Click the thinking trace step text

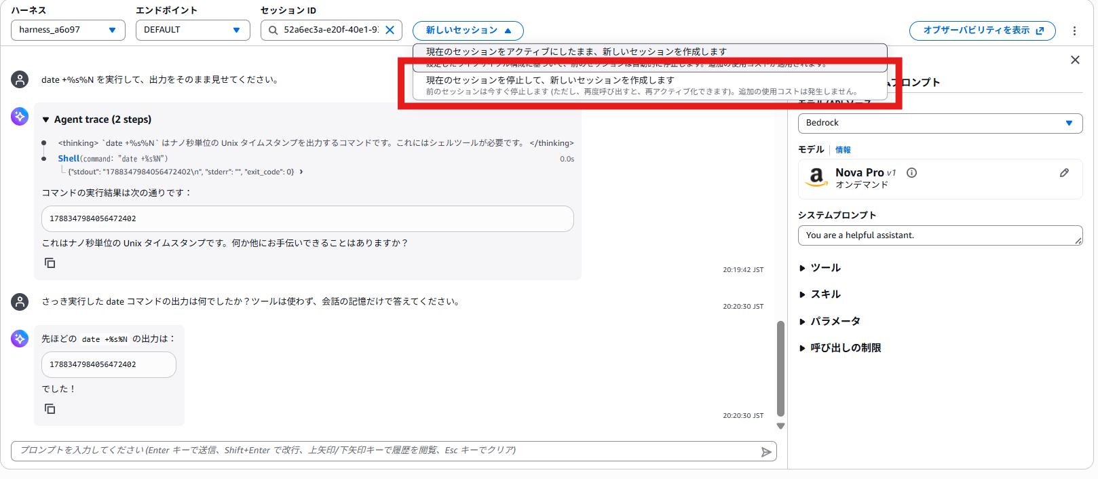coord(316,143)
